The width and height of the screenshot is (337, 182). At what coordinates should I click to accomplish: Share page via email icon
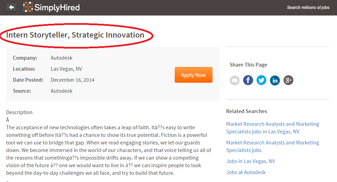tap(235, 80)
